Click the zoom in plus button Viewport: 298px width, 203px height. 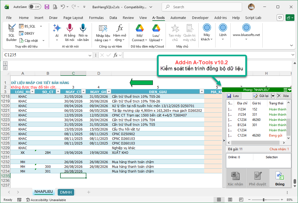[282, 200]
